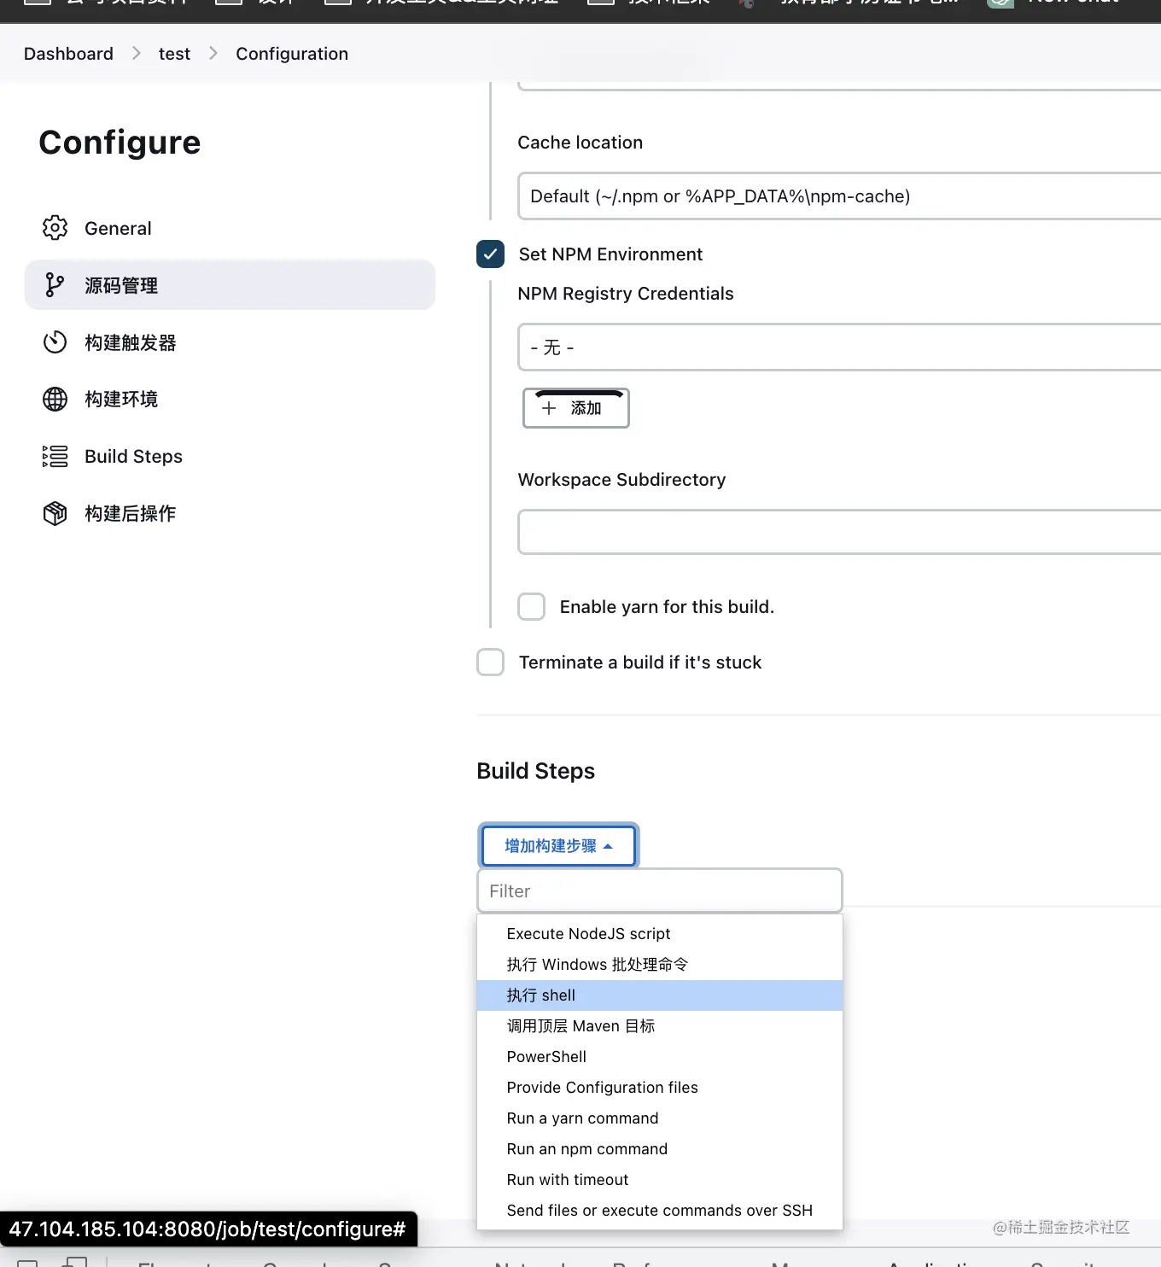Click the Workspace Subdirectory text field
1161x1267 pixels.
pyautogui.click(x=837, y=532)
